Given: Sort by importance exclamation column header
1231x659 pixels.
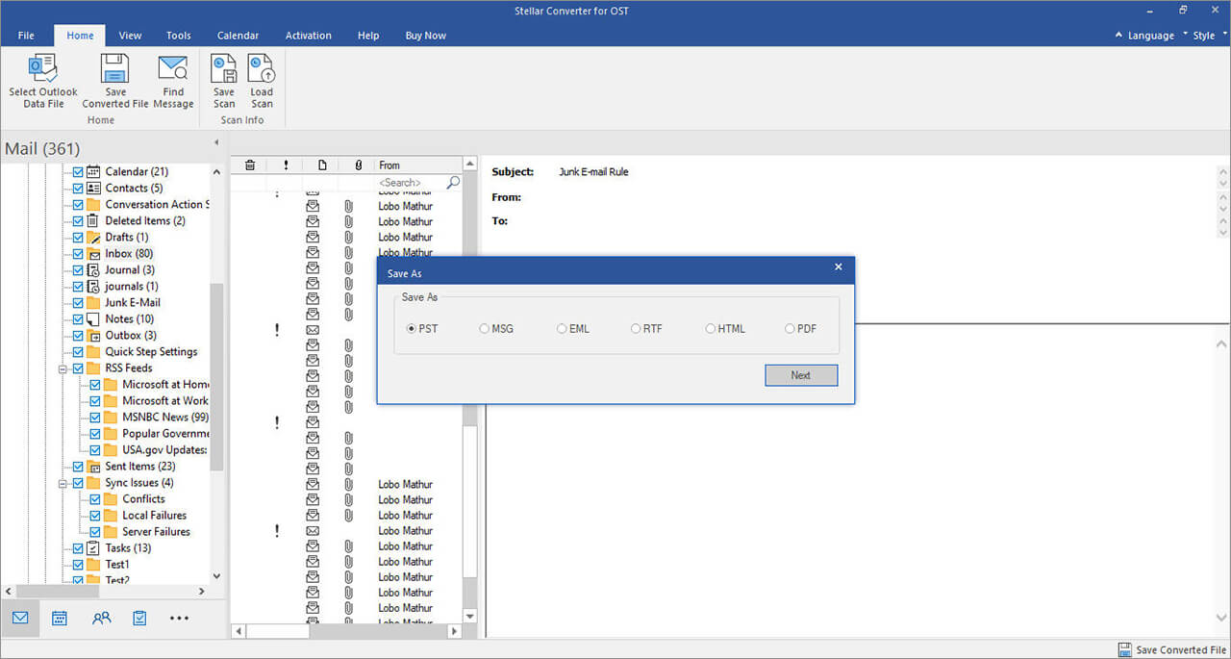Looking at the screenshot, I should coord(286,165).
